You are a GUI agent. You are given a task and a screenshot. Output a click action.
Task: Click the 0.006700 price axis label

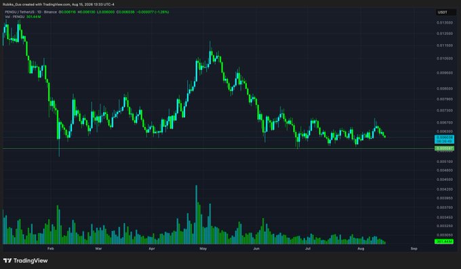[x=445, y=122]
